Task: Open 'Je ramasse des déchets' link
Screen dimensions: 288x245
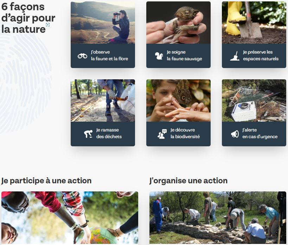Action: [109, 133]
